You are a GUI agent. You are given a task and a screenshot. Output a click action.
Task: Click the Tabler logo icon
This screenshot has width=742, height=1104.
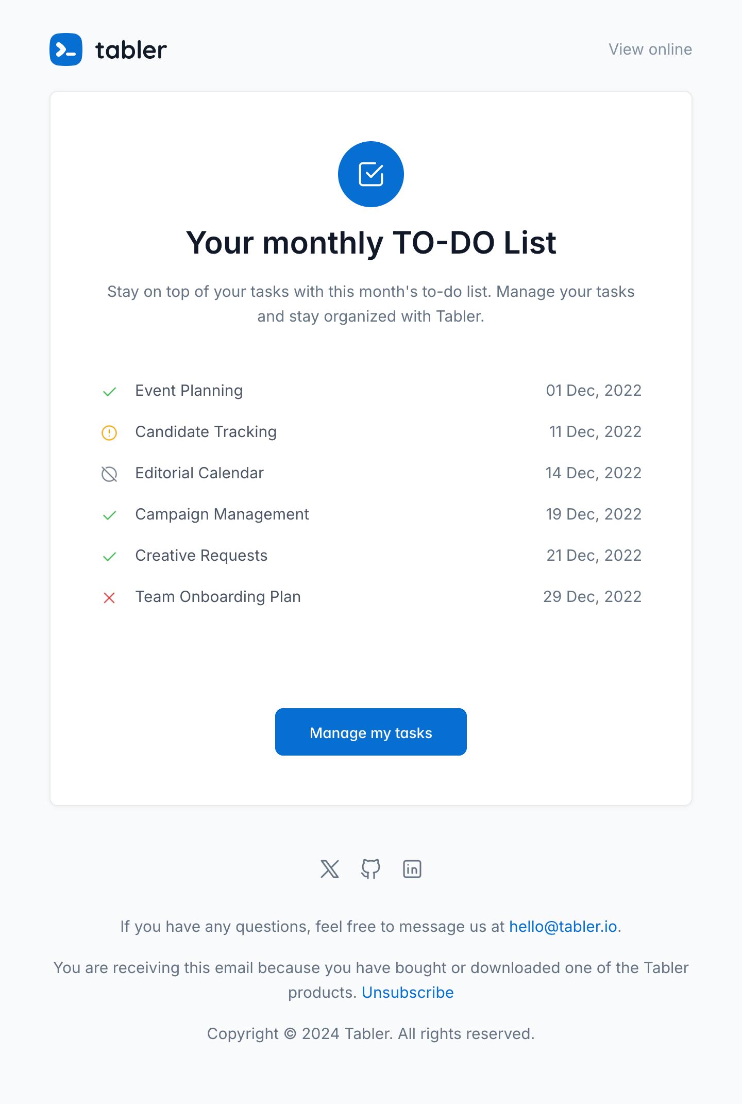pyautogui.click(x=66, y=49)
